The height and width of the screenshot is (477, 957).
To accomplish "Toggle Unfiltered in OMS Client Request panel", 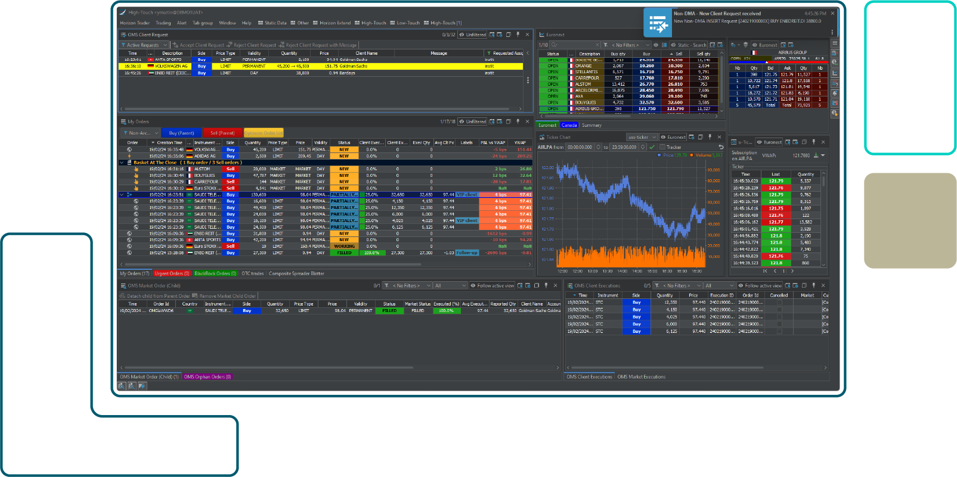I will [473, 35].
